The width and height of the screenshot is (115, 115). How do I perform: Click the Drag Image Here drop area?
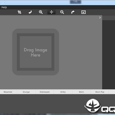pyautogui.click(x=35, y=52)
